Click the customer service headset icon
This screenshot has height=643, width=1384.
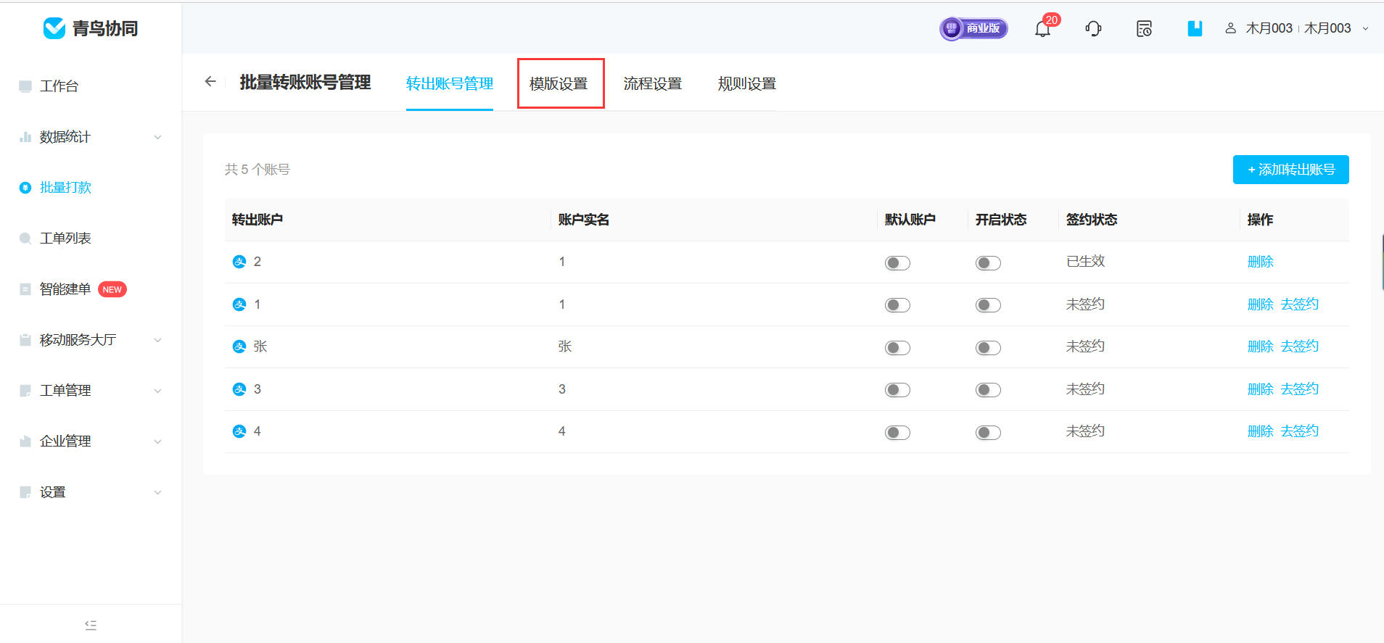(1093, 29)
